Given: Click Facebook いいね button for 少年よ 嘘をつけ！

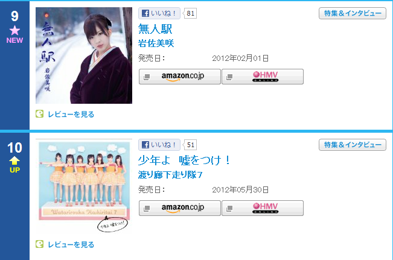Looking at the screenshot, I should point(159,145).
